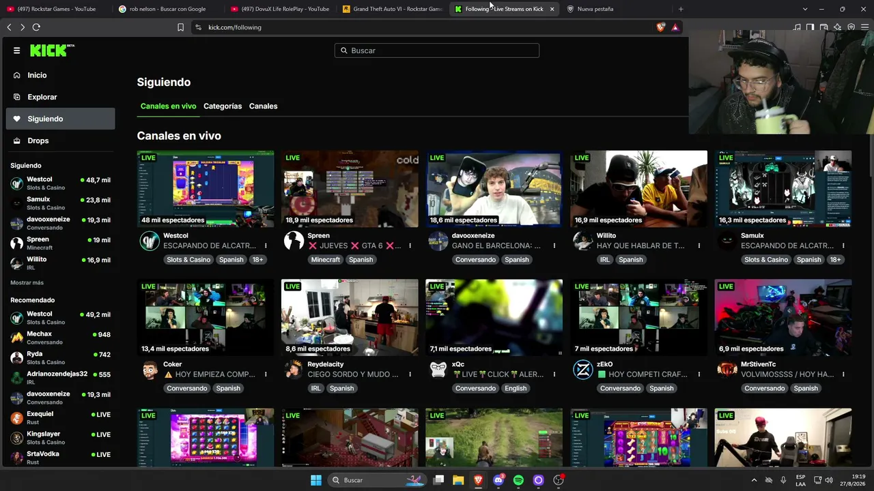Viewport: 874px width, 491px height.
Task: Reload the kick.com page
Action: [36, 27]
